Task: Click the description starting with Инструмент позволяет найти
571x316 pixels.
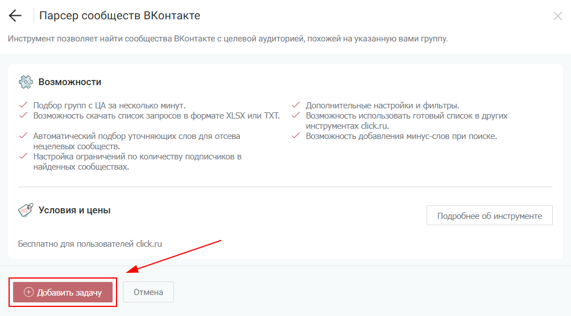Action: (x=227, y=39)
